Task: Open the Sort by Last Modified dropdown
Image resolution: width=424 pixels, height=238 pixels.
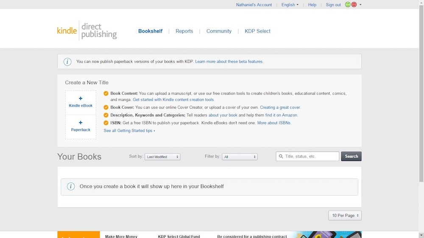Action: coord(162,157)
